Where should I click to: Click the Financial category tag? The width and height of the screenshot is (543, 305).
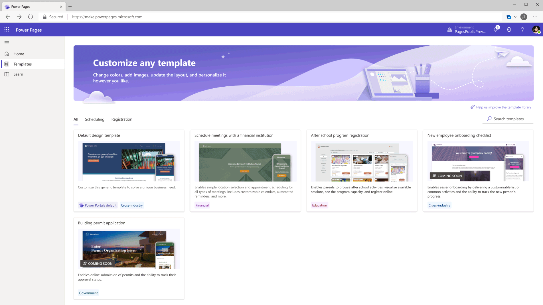click(x=202, y=205)
